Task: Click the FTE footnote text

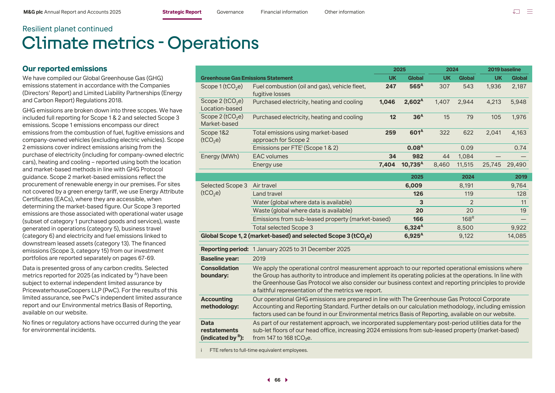Action: pos(259,350)
